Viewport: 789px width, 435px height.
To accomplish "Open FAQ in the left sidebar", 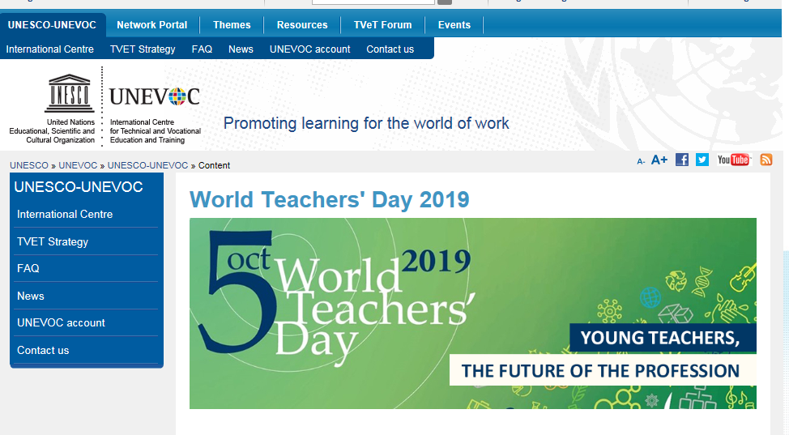I will [x=28, y=268].
